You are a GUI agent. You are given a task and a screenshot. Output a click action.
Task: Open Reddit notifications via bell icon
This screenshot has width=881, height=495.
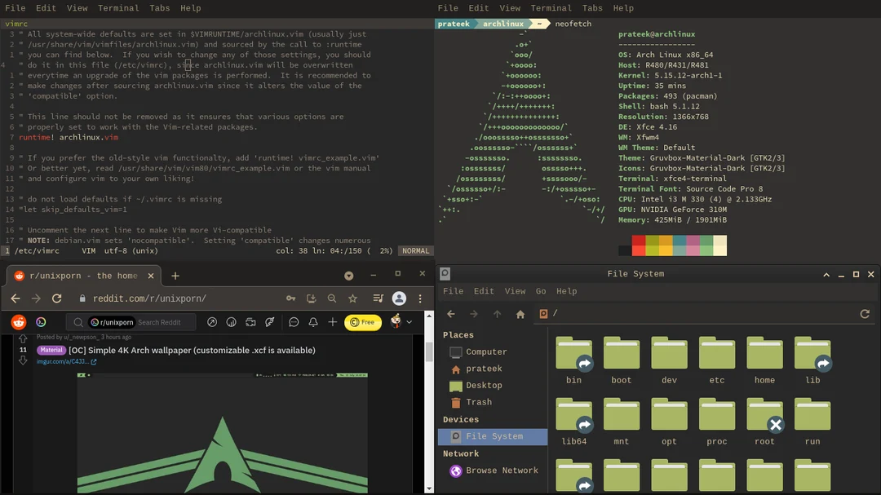click(x=313, y=321)
